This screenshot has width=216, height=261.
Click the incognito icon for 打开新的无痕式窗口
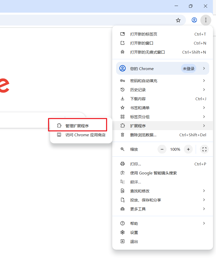[123, 52]
